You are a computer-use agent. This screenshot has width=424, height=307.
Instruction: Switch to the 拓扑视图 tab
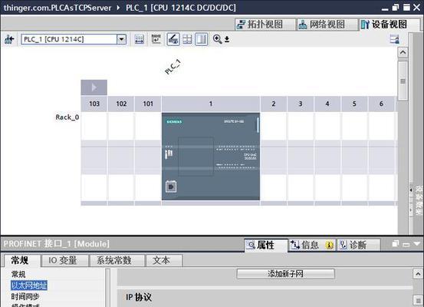pos(265,25)
